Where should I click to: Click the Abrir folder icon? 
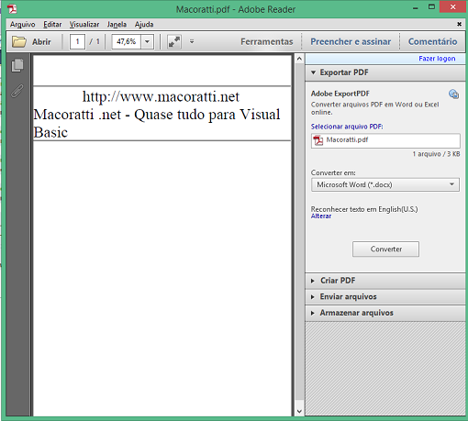pos(19,41)
